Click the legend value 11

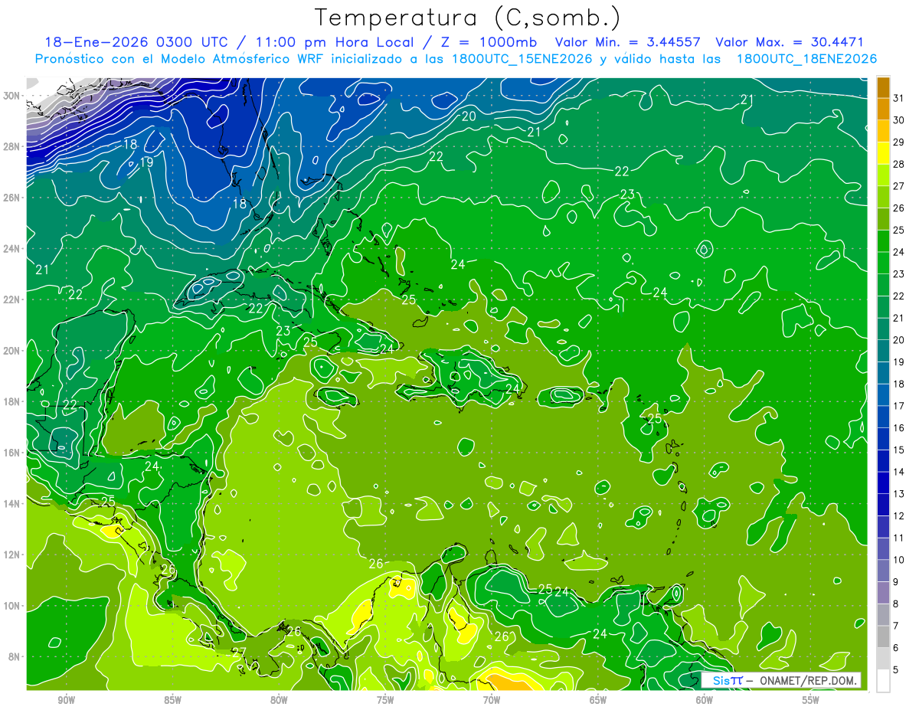898,538
